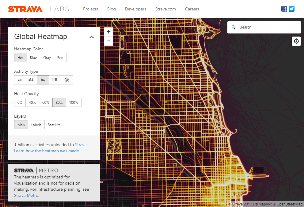The image size is (304, 207).
Task: Set heat opacity to 100%
Action: [x=74, y=103]
